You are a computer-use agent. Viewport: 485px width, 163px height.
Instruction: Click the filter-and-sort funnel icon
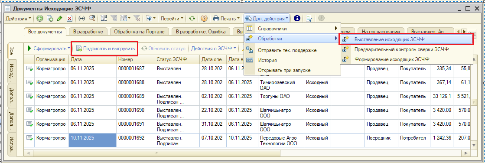click(104, 19)
